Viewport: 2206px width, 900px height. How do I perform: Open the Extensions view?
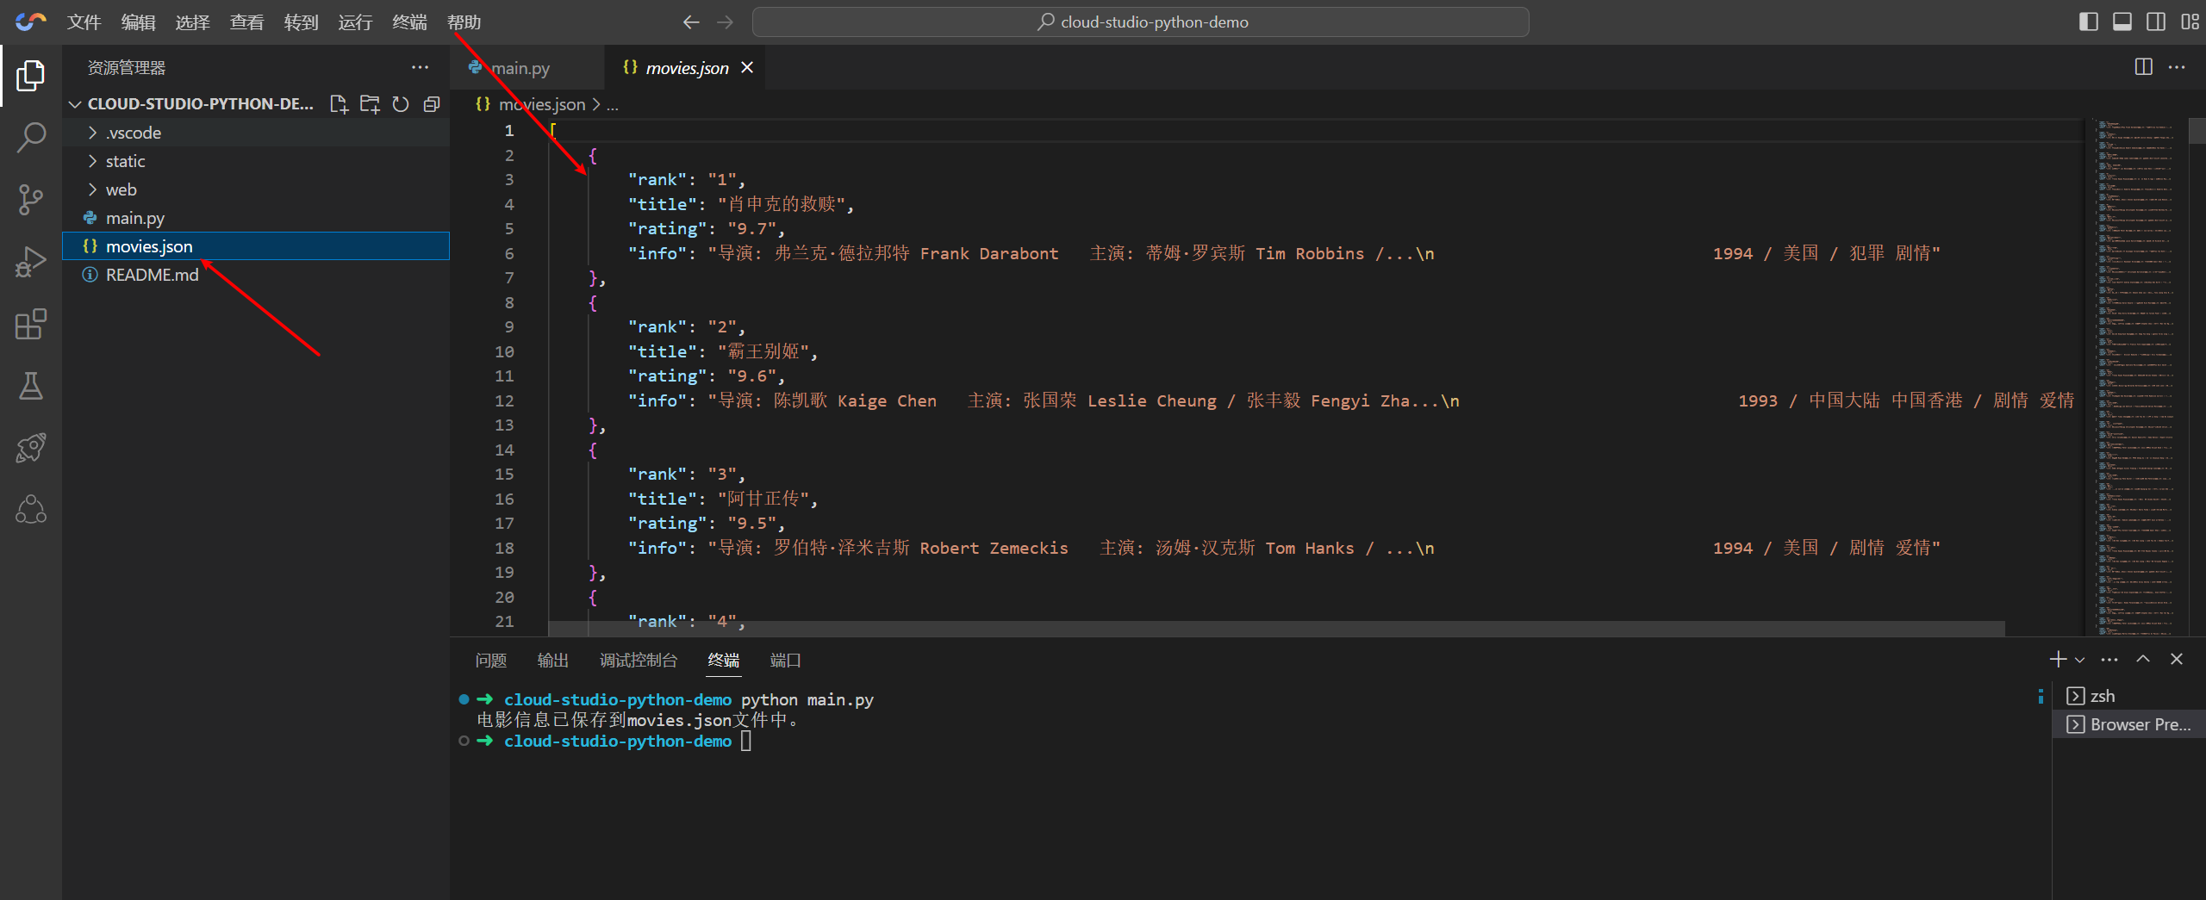point(31,324)
